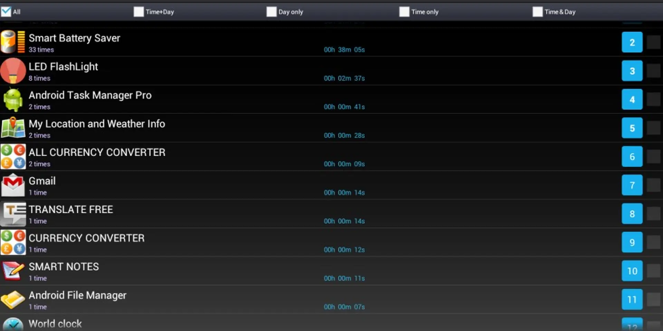663x331 pixels.
Task: Click the ALL CURRENCY CONVERTER app icon
Action: pos(13,157)
